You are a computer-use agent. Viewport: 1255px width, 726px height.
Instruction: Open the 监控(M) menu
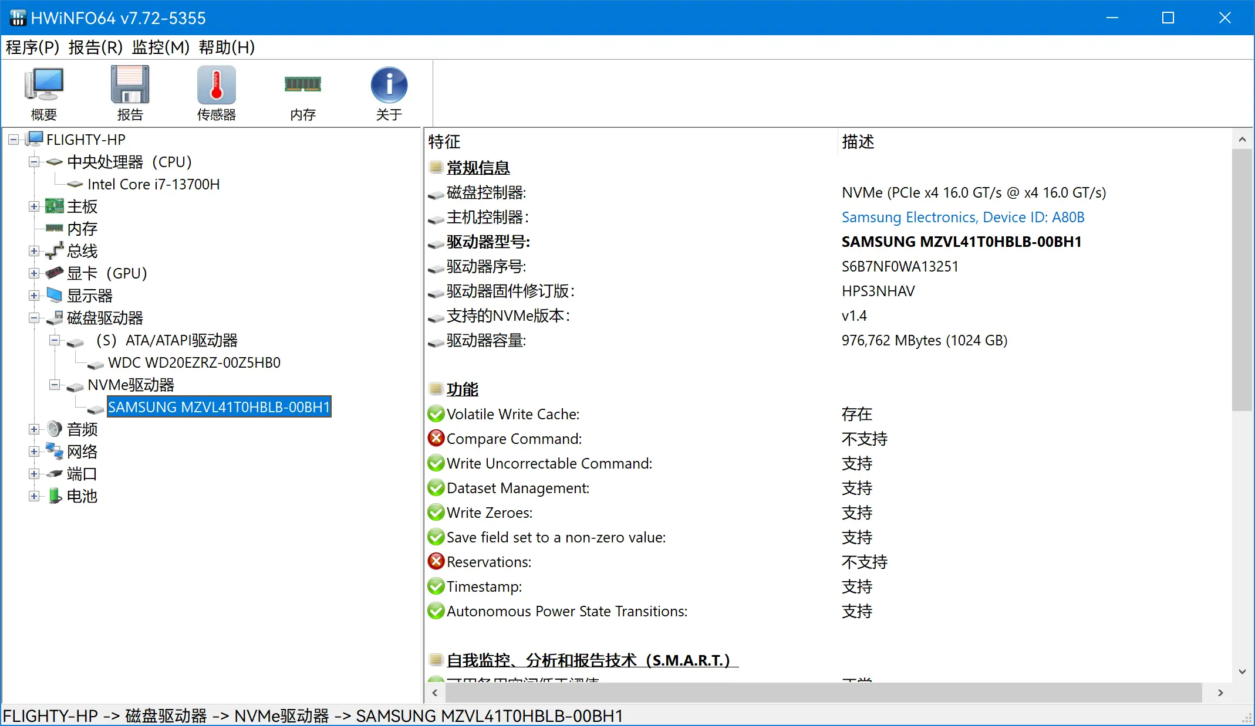tap(161, 47)
